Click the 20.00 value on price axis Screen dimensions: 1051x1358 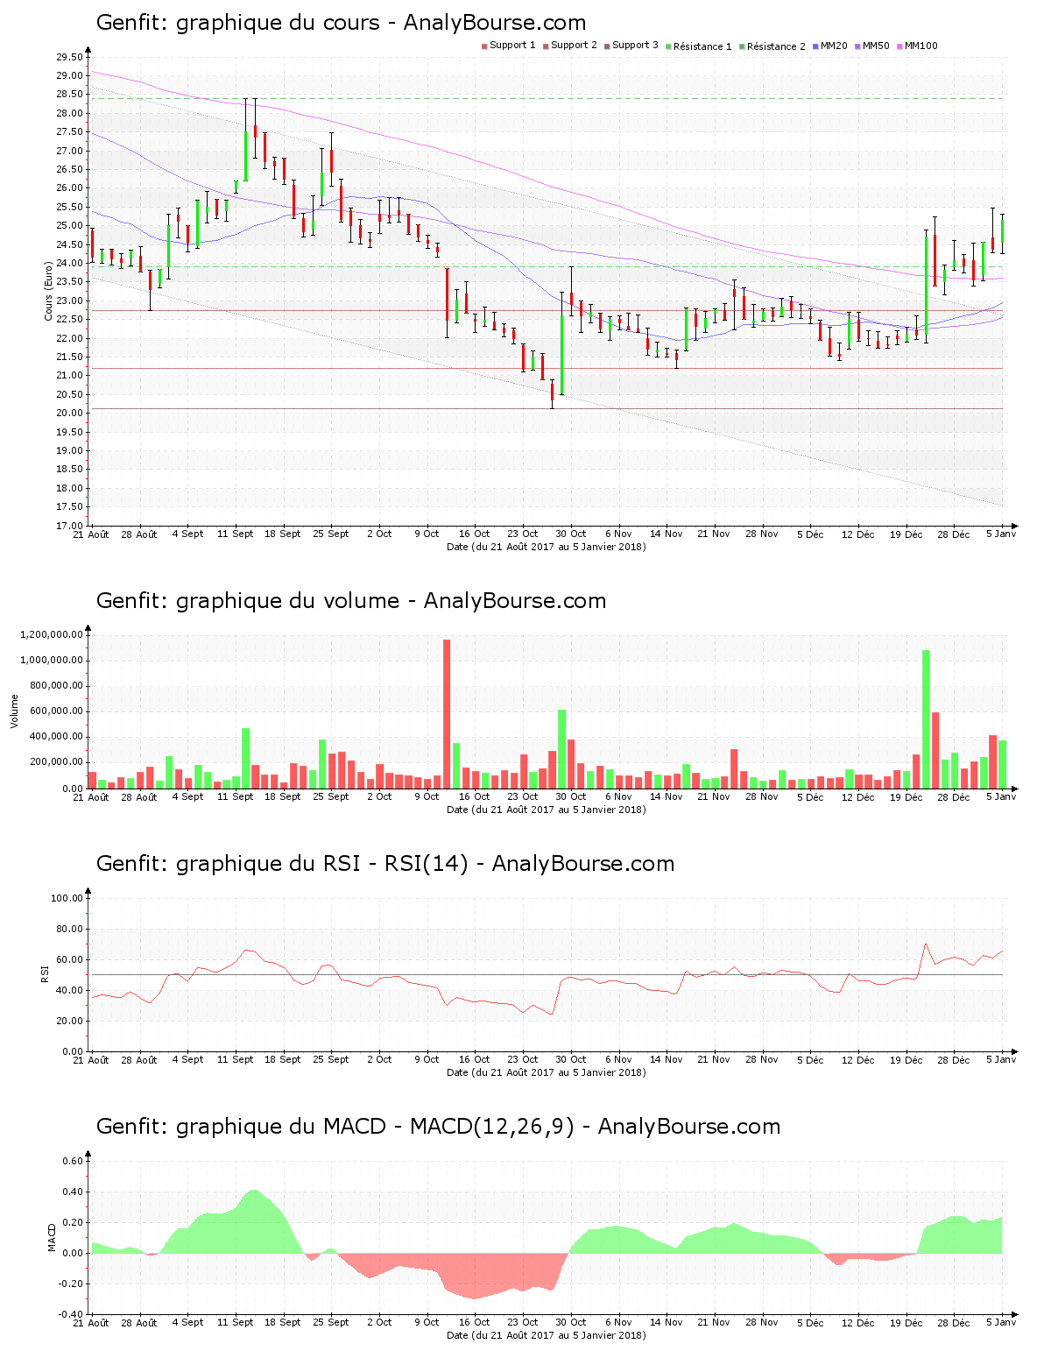point(70,413)
